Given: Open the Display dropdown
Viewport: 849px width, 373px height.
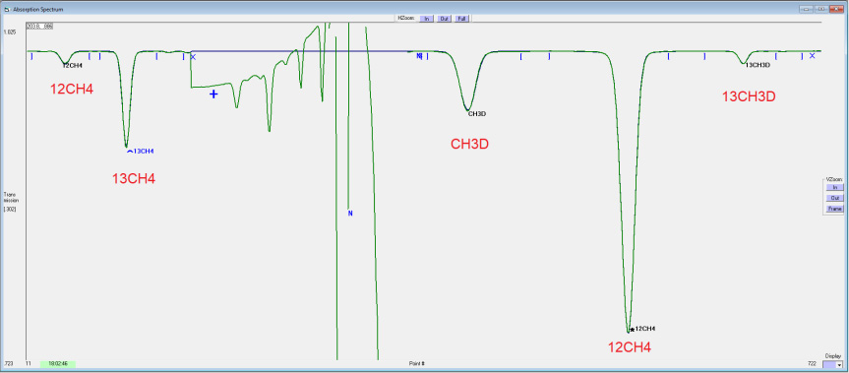Looking at the screenshot, I should point(833,365).
